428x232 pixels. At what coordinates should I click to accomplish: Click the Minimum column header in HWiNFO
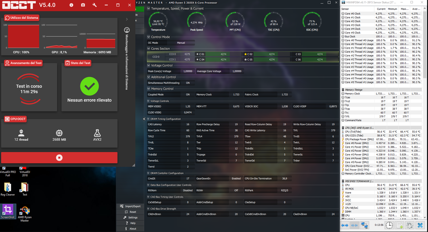[x=393, y=9]
